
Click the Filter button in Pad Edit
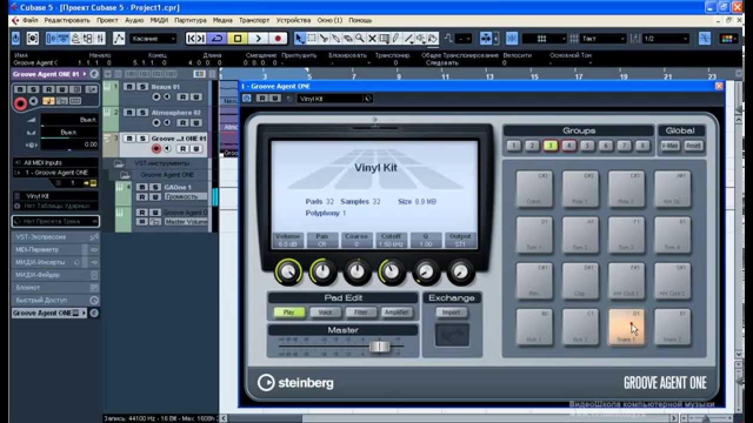361,313
